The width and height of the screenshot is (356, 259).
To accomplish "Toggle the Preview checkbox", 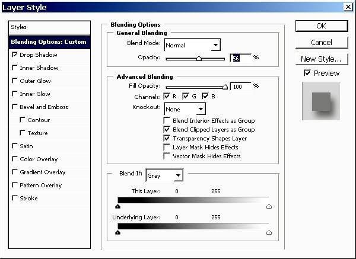I will [x=307, y=73].
